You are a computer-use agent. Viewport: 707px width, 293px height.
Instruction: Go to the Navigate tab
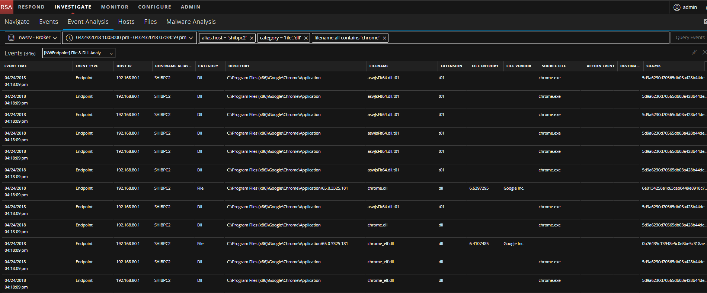(x=17, y=22)
